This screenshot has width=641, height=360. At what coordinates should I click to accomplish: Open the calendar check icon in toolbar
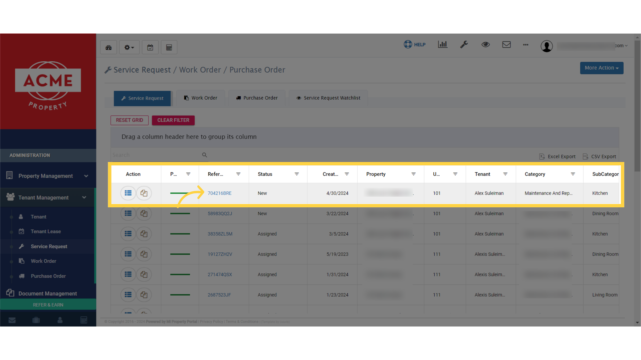click(x=150, y=47)
